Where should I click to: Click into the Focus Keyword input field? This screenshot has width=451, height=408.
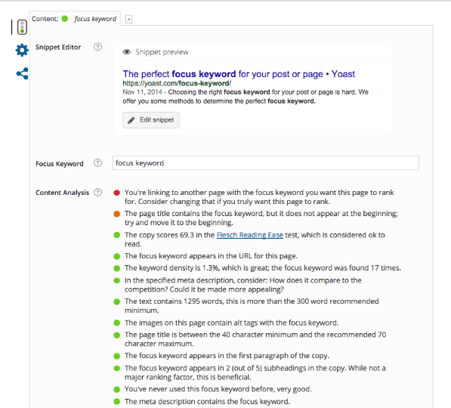265,163
